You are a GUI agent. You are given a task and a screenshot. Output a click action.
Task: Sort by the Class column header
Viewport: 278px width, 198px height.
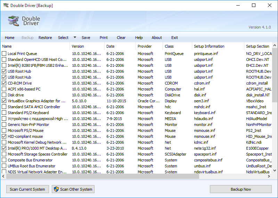(x=177, y=46)
